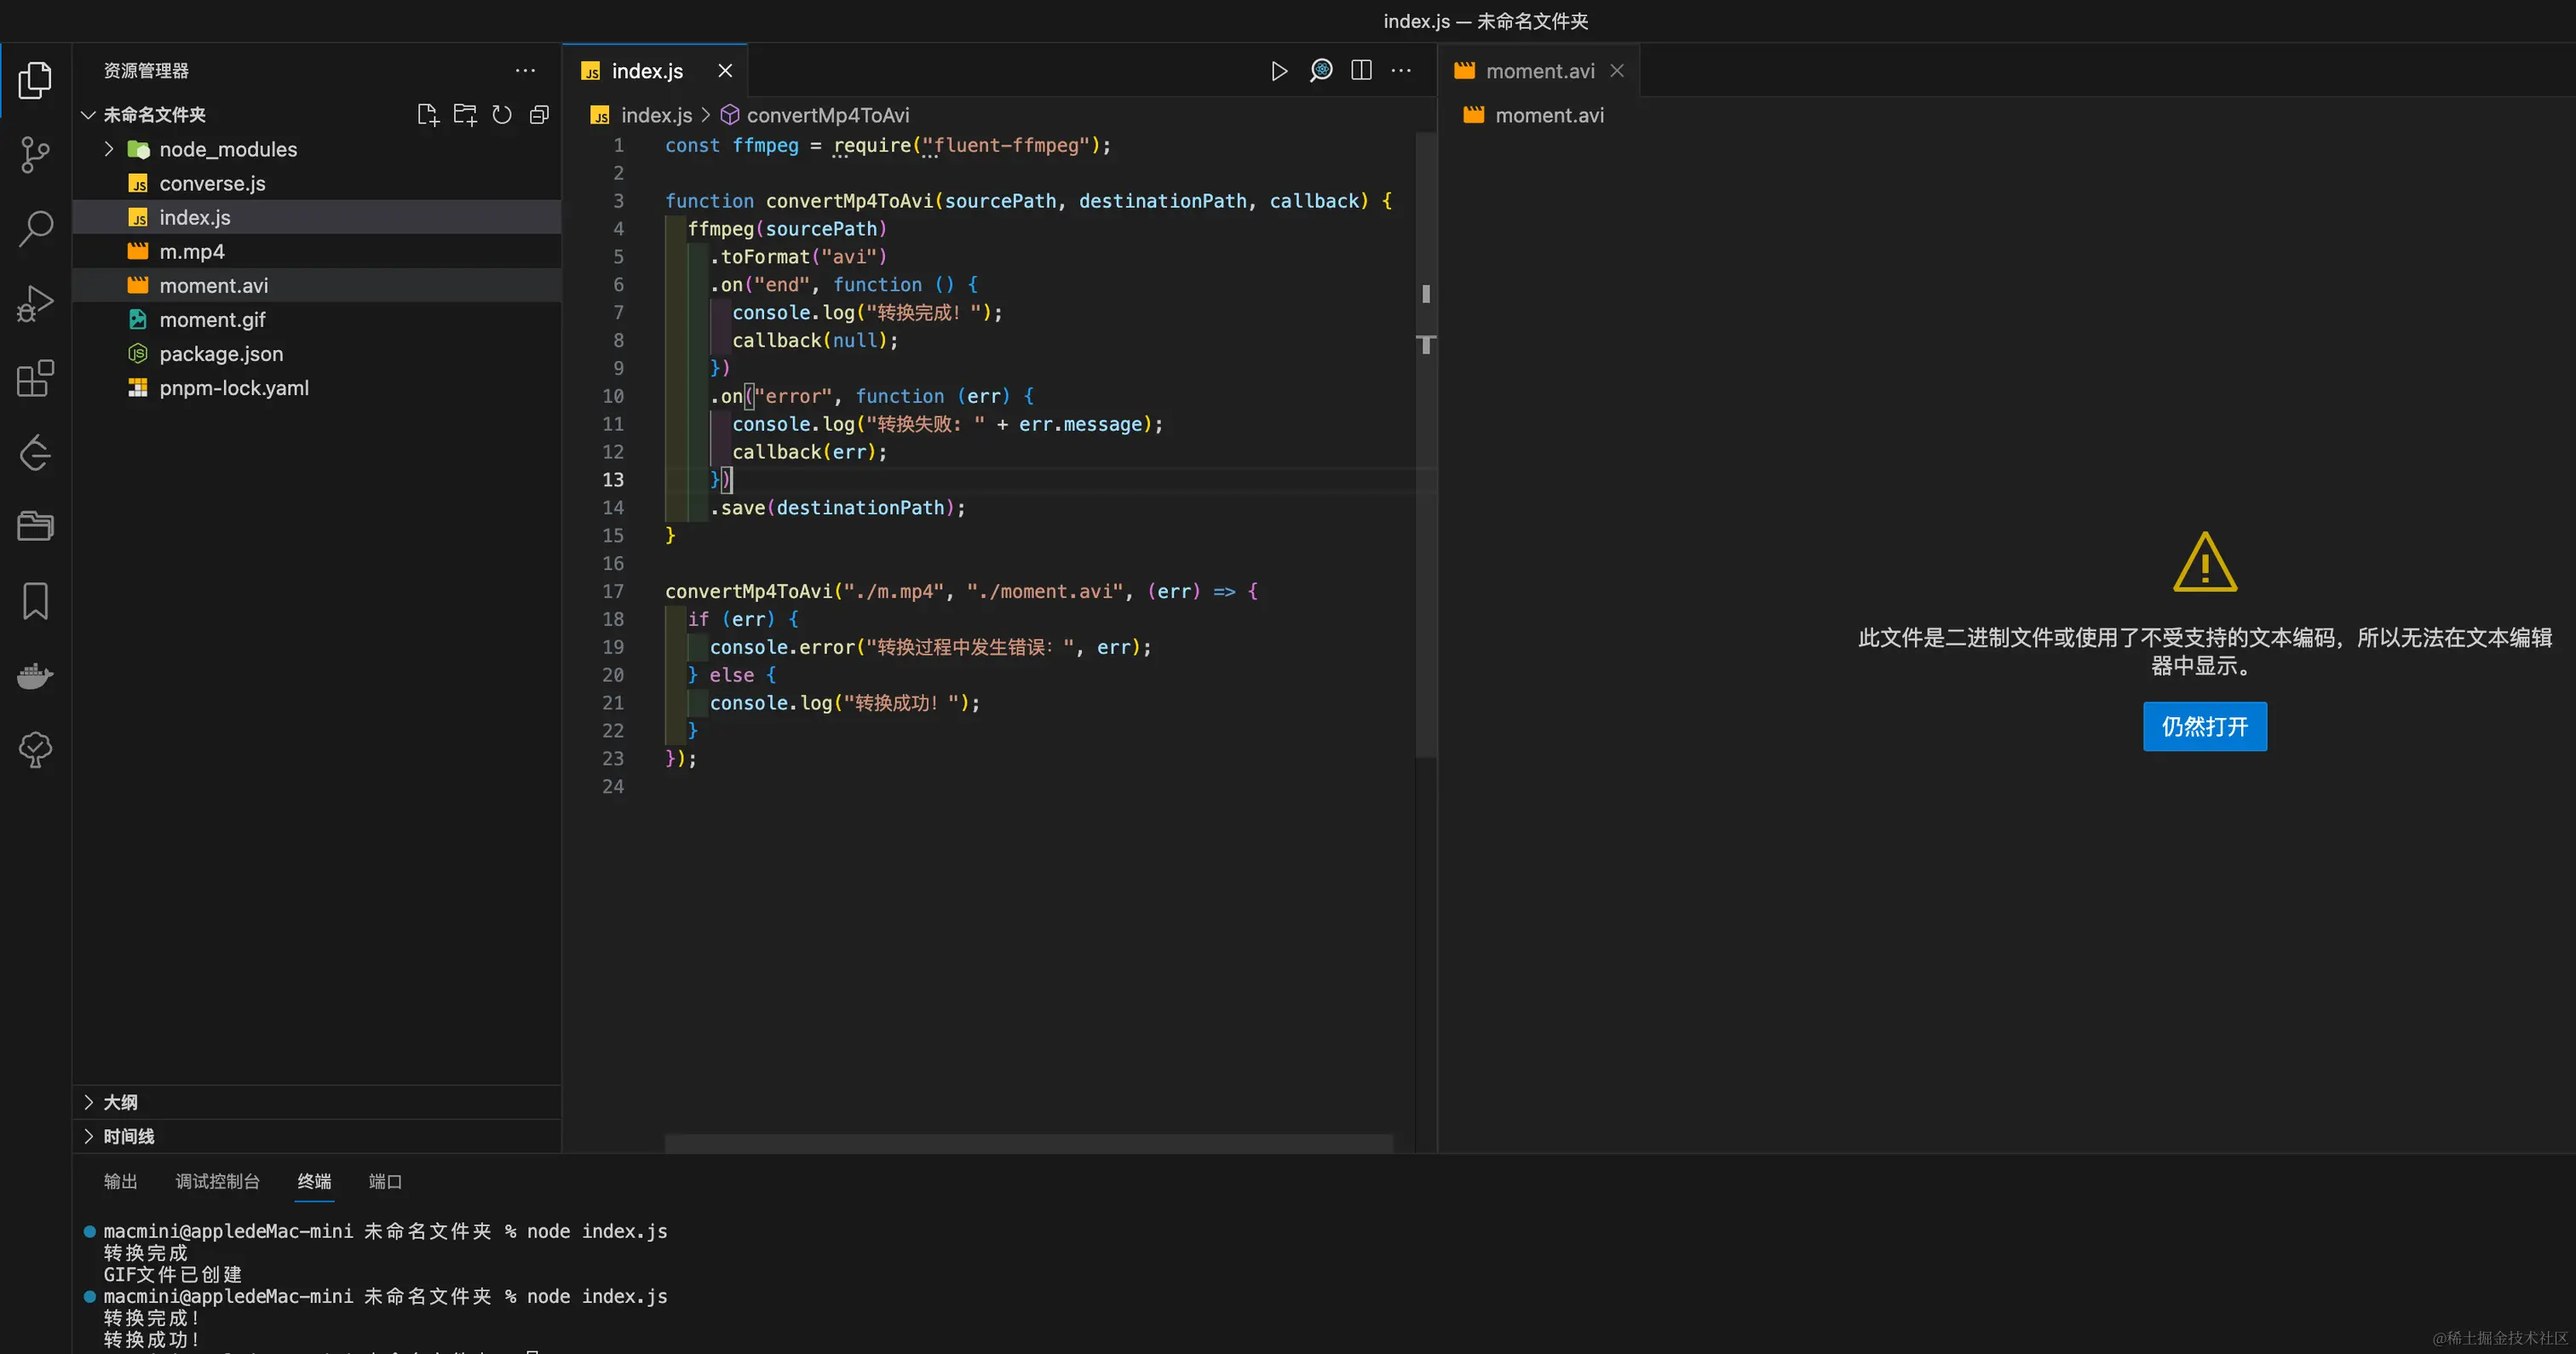The width and height of the screenshot is (2576, 1354).
Task: Open the Search view
Action: (x=35, y=229)
